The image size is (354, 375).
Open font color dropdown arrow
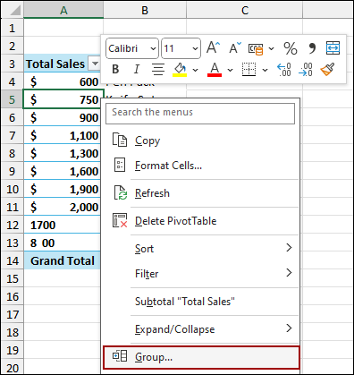pyautogui.click(x=230, y=70)
